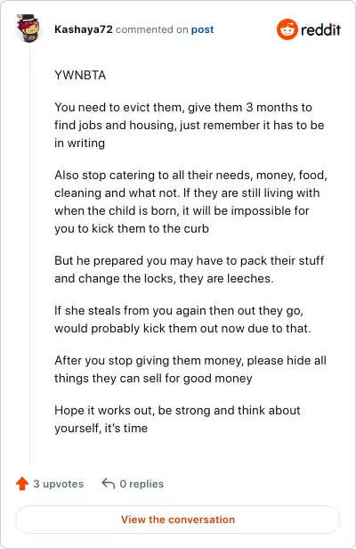Open the blue 'post' link
Image resolution: width=356 pixels, height=549 pixels.
pos(202,29)
